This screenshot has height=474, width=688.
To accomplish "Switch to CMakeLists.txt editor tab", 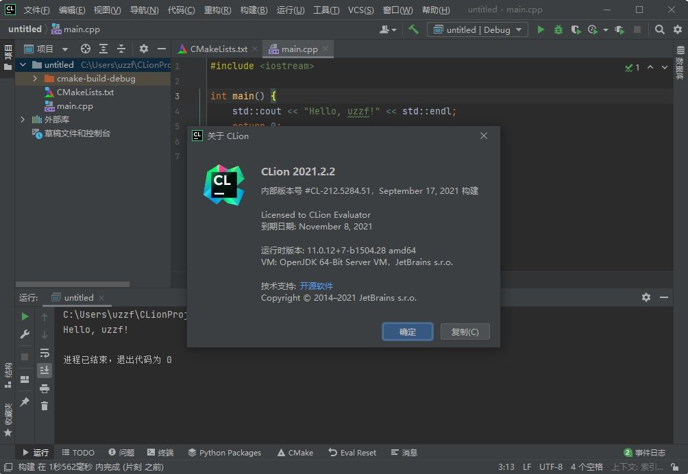I will 218,49.
